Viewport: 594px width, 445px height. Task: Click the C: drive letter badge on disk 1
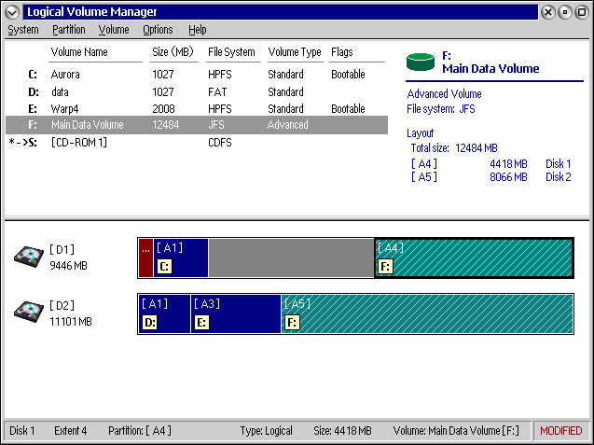(164, 267)
